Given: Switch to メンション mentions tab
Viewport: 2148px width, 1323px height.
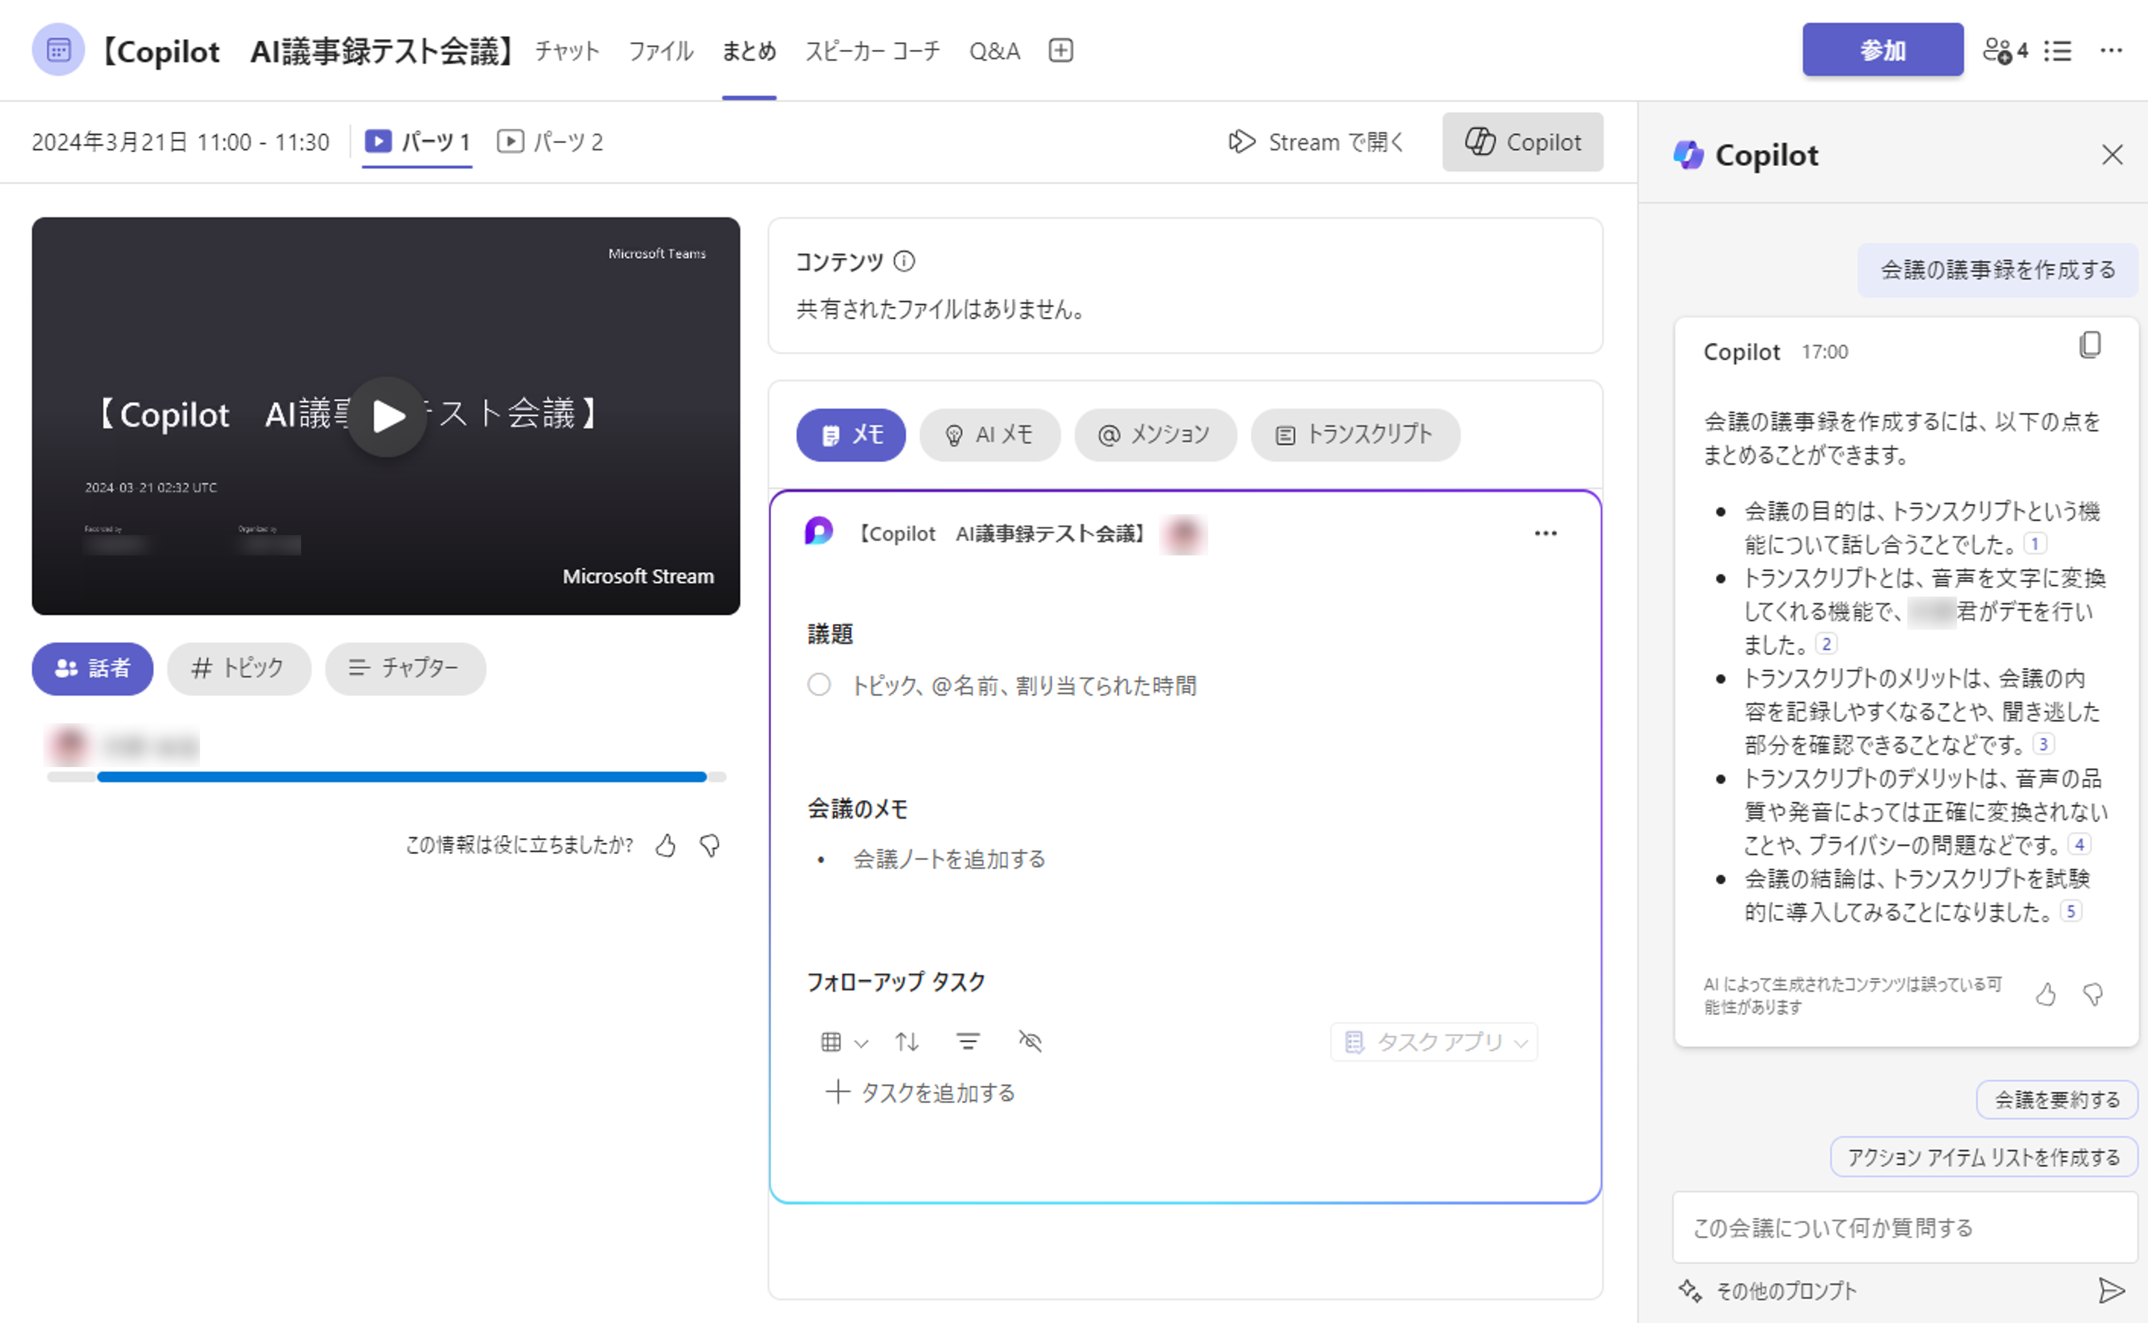Looking at the screenshot, I should (1155, 435).
